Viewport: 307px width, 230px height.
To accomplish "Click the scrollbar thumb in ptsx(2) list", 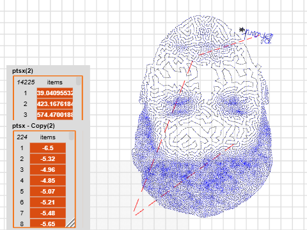I will point(79,81).
